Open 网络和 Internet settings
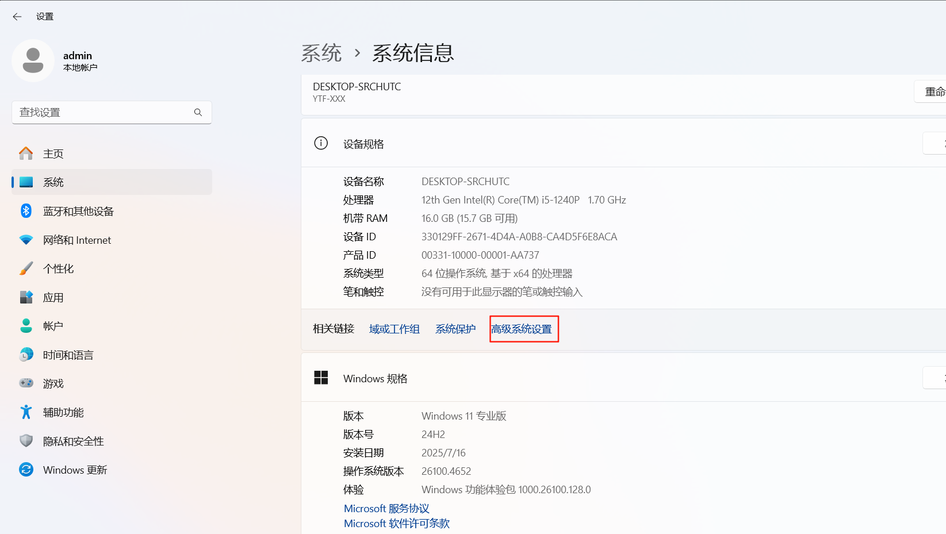This screenshot has width=946, height=534. pyautogui.click(x=112, y=240)
